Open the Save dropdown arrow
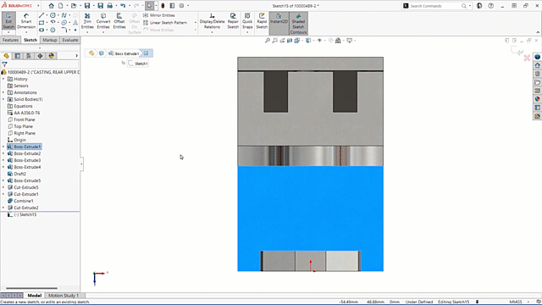 [x=93, y=6]
